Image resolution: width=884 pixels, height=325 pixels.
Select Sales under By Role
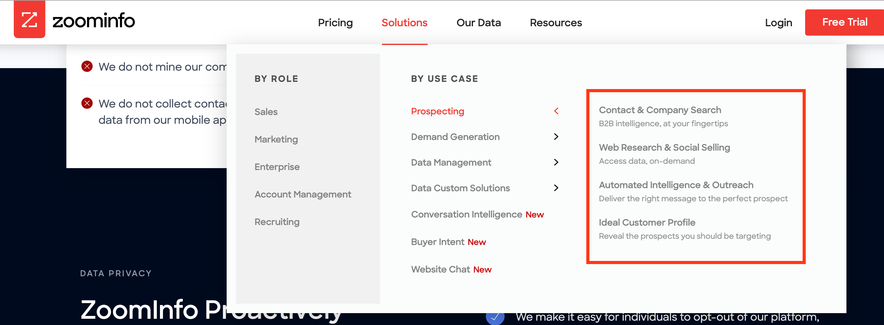[266, 112]
